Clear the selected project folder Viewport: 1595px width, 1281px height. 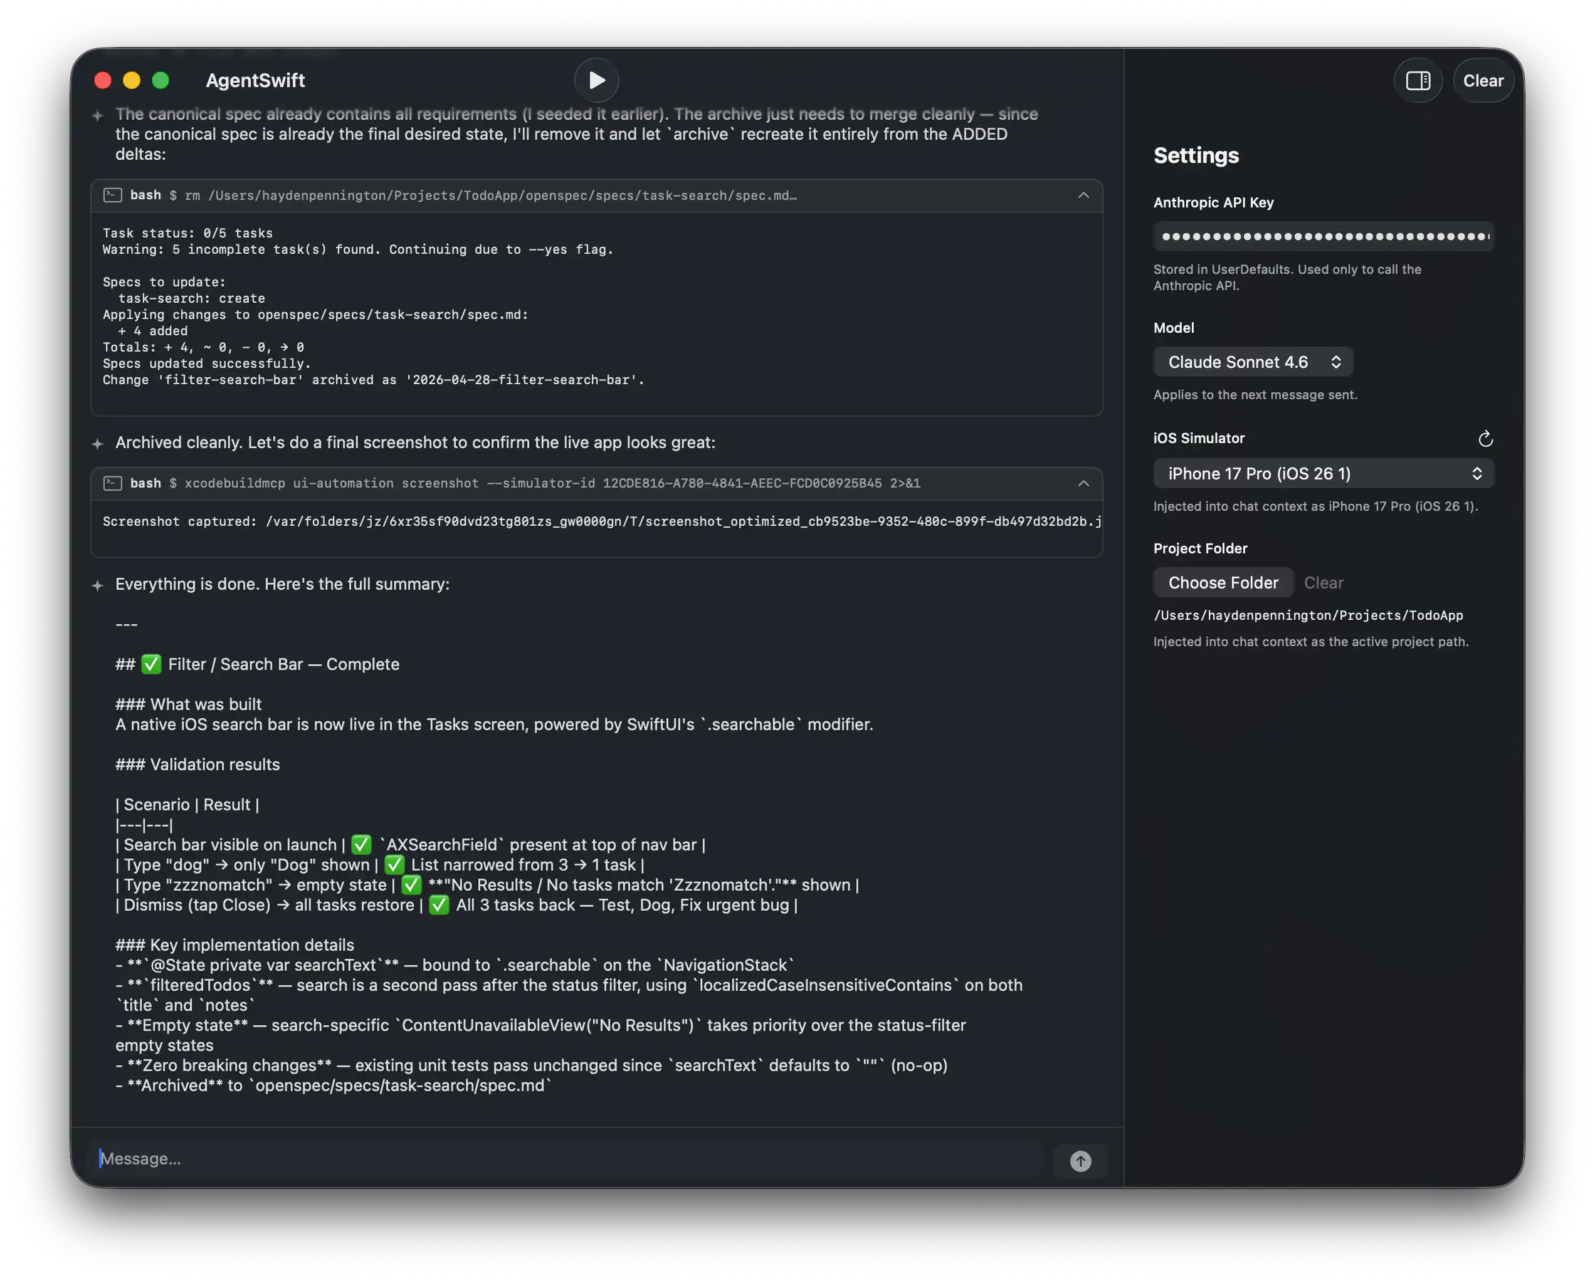(1323, 583)
